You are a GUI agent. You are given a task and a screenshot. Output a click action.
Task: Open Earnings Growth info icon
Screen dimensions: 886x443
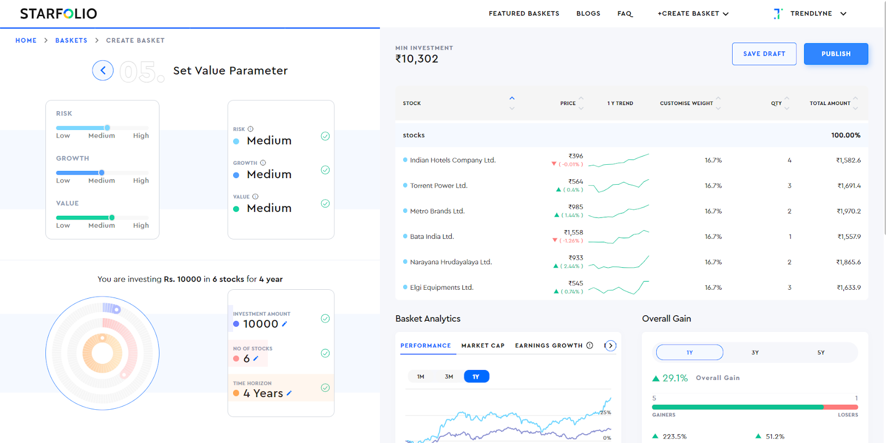[590, 346]
